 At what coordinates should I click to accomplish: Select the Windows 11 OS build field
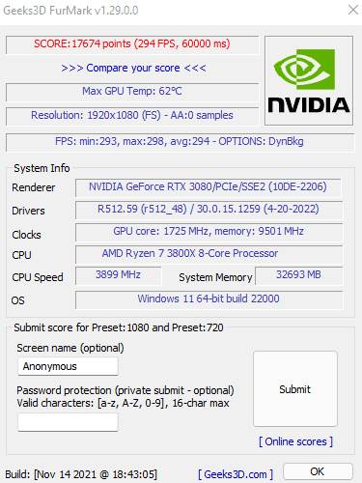[209, 300]
